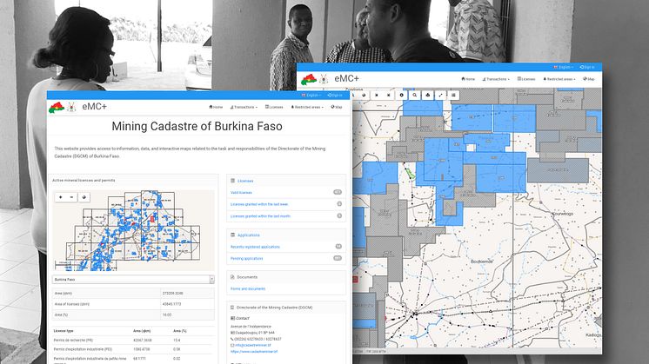Open the Valid licenses link
Viewport: 649px width, 364px height.
tap(241, 193)
